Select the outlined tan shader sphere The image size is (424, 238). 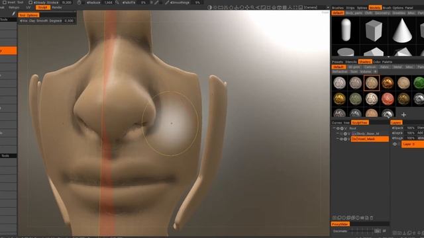tap(372, 83)
